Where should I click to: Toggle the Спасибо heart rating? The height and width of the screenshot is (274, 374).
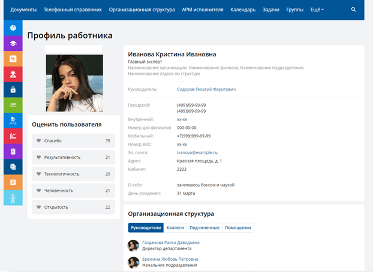point(39,141)
